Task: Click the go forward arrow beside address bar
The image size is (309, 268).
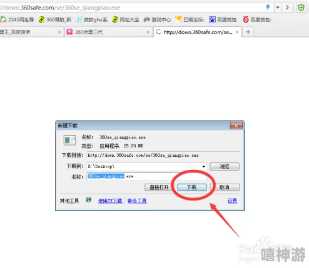Action: 287,7
